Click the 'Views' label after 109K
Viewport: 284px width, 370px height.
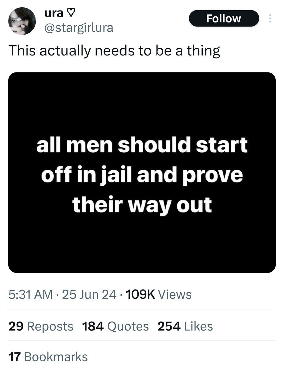(175, 295)
